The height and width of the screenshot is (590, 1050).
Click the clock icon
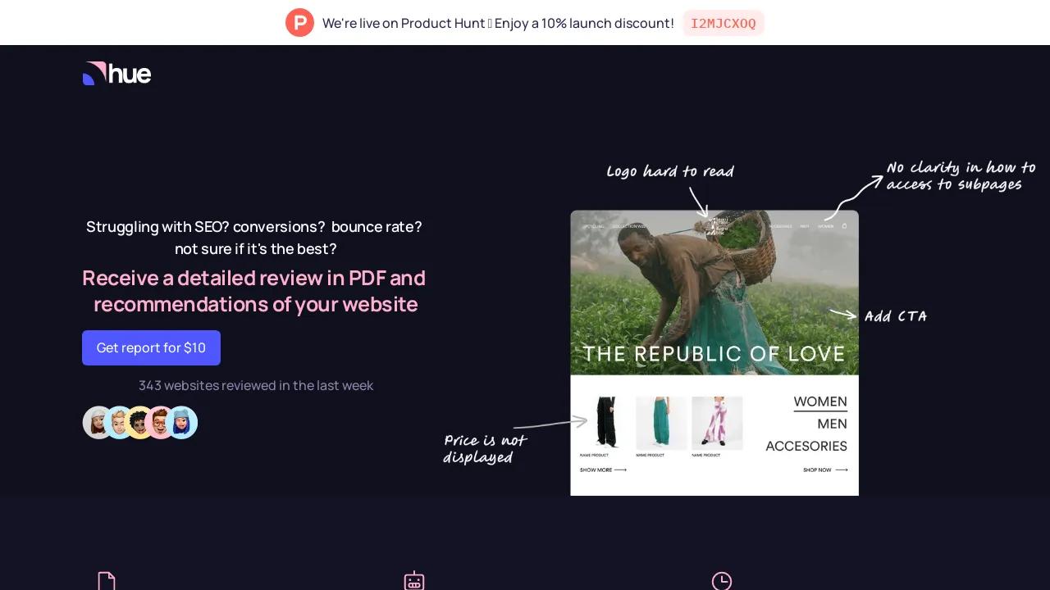pos(722,581)
